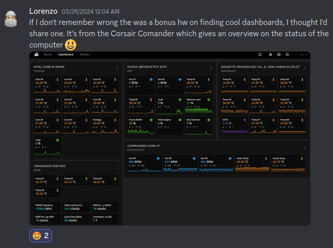Click the VCPU voltage lightning icon
This screenshot has height=248, width=333.
point(245,120)
